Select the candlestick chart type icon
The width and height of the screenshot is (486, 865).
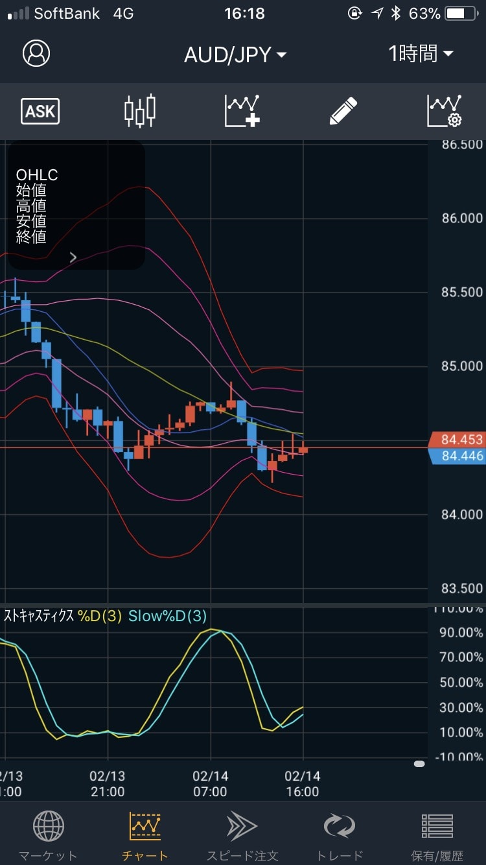[140, 111]
